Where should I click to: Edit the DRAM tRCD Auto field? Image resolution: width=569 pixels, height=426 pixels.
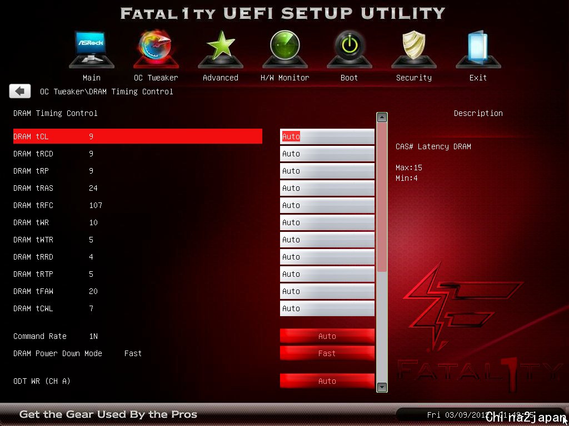[327, 154]
